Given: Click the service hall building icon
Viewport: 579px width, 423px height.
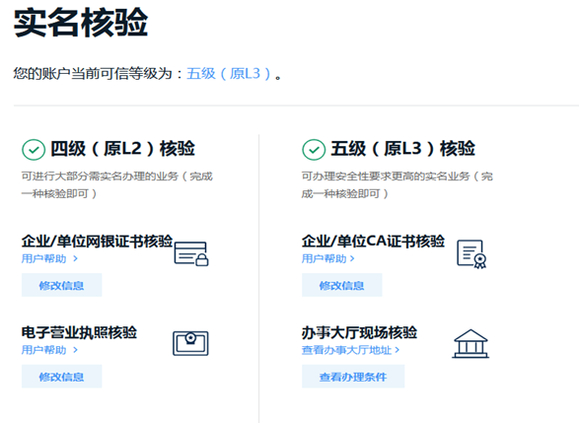Looking at the screenshot, I should click(470, 344).
